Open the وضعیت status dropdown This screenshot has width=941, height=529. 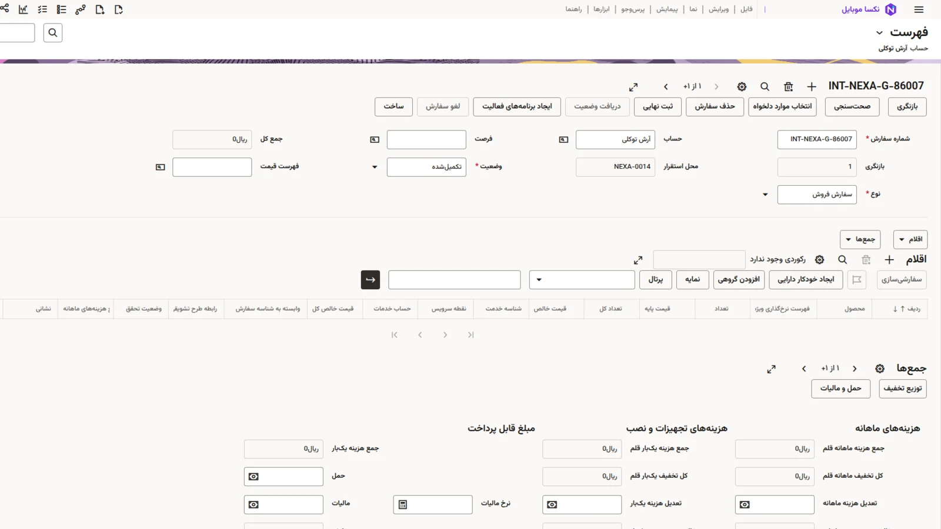[375, 168]
